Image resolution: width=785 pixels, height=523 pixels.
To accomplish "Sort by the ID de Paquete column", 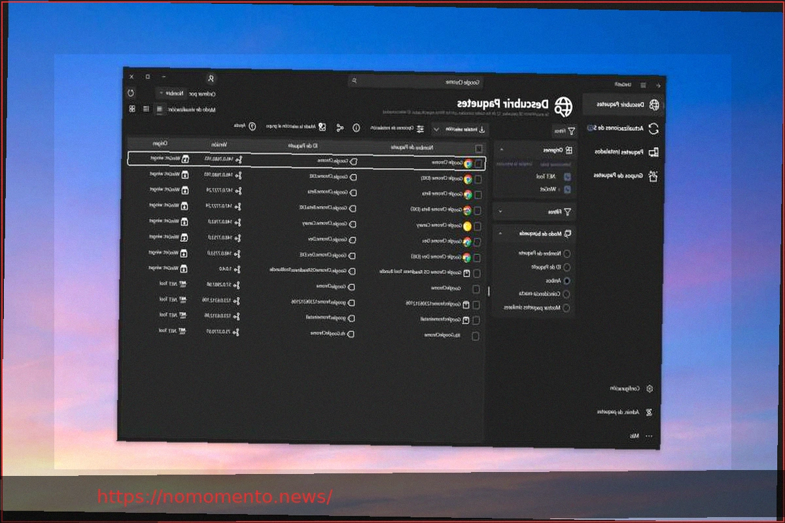I will (x=302, y=146).
